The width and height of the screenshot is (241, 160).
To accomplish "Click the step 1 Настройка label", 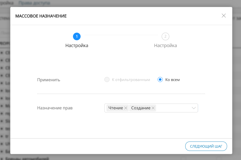I will [77, 46].
